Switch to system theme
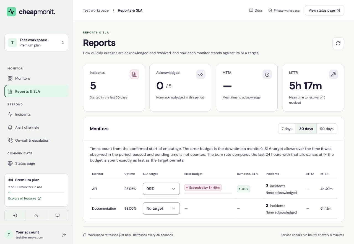This screenshot has height=244, width=354. [x=58, y=216]
